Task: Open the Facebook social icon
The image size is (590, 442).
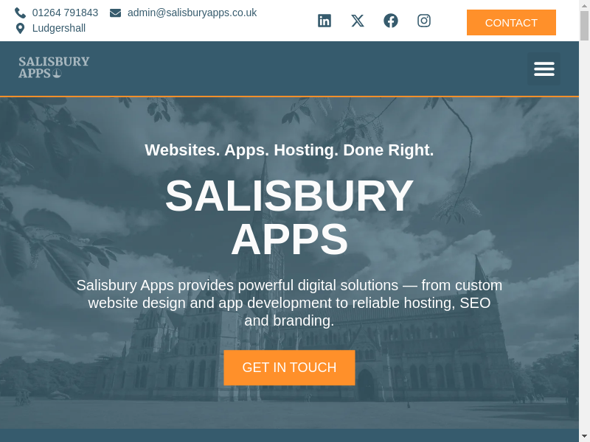Action: click(x=391, y=21)
